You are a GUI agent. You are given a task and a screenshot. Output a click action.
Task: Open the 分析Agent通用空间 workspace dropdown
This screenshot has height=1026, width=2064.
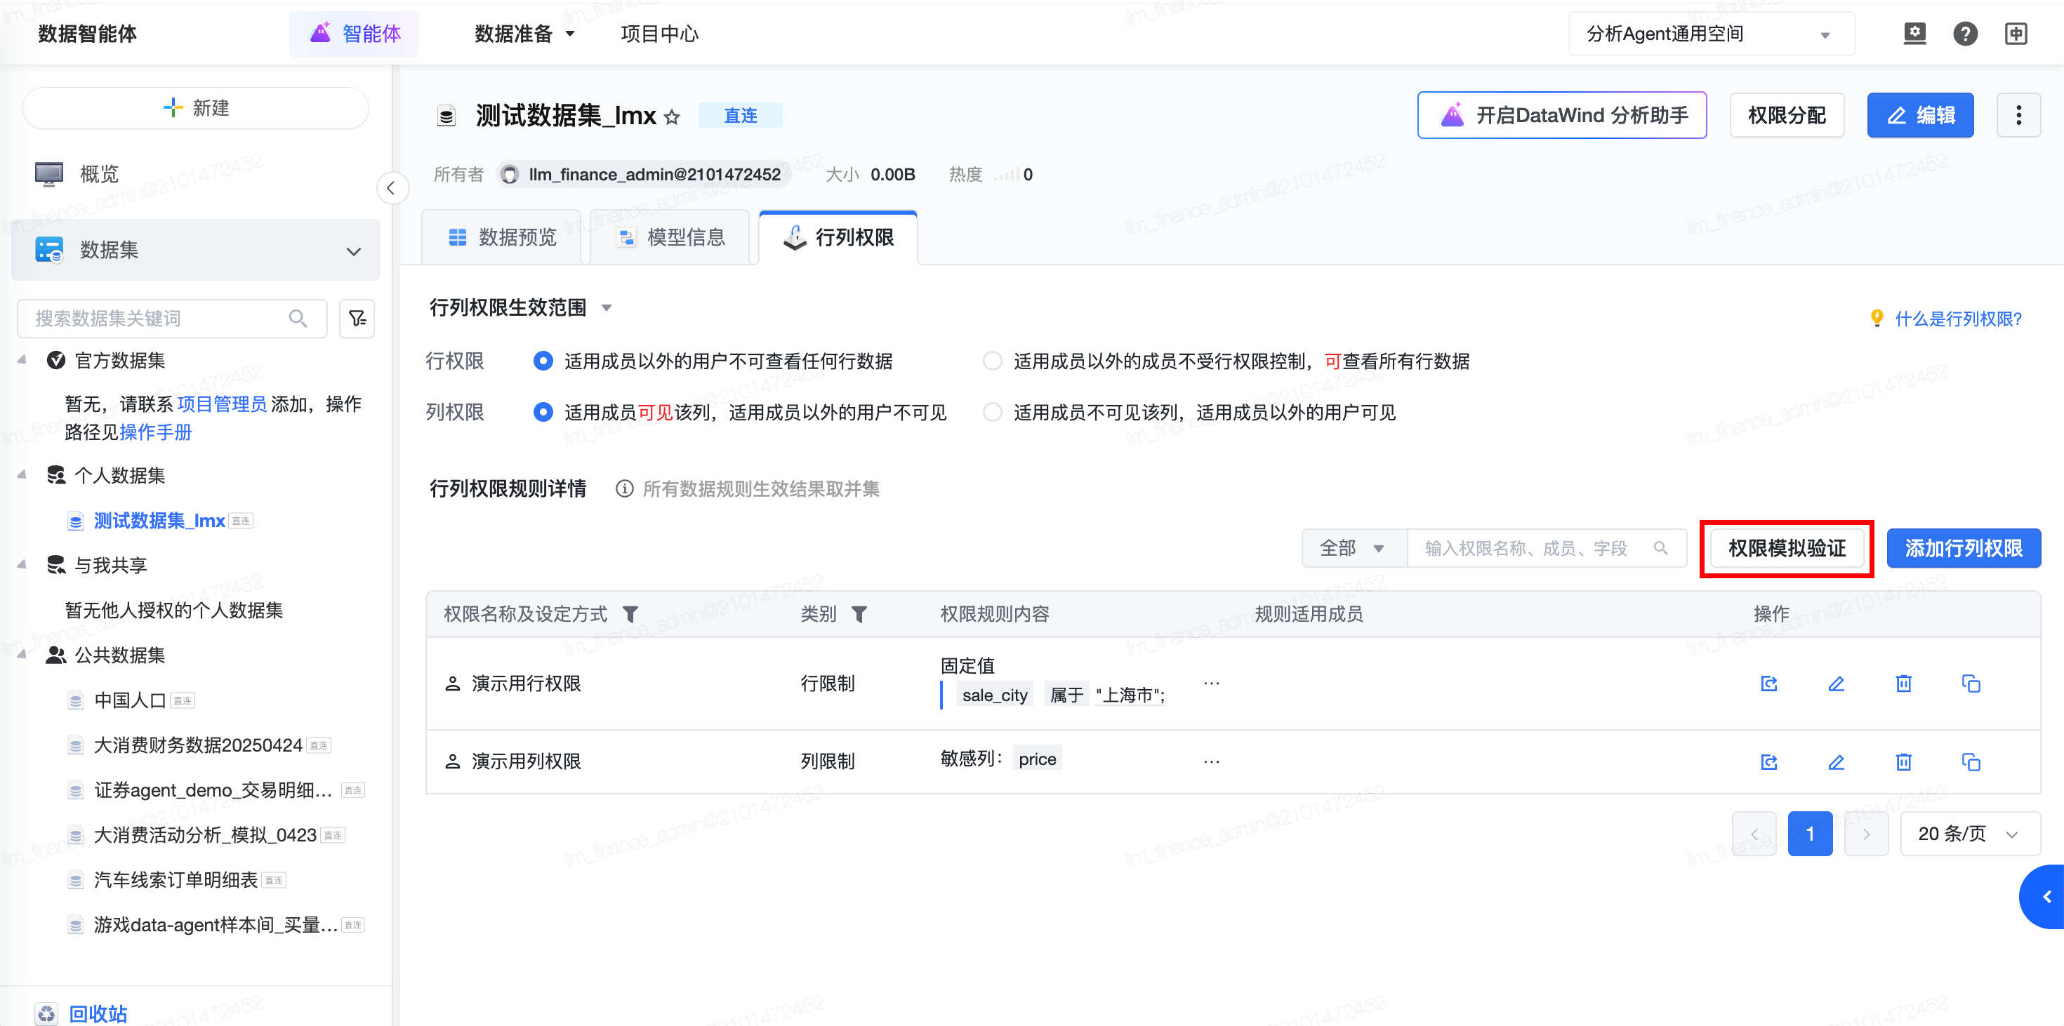click(x=1712, y=34)
